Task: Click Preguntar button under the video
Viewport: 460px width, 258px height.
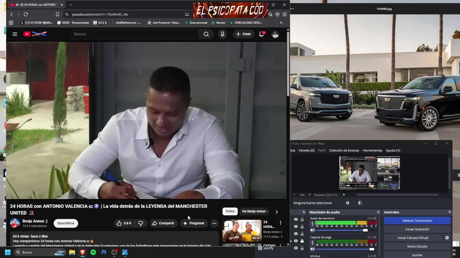Action: [x=194, y=223]
